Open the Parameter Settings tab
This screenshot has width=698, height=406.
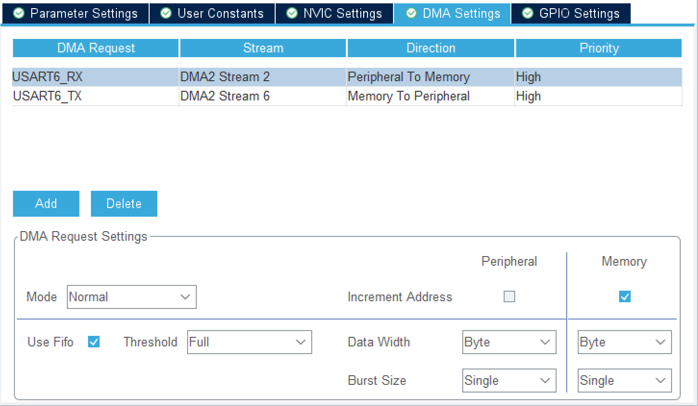(x=76, y=13)
